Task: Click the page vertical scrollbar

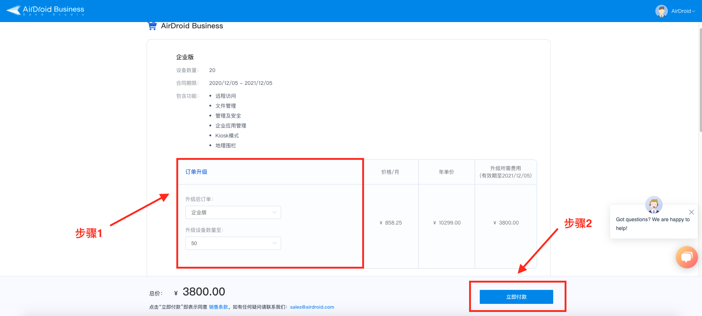Action: point(700,80)
